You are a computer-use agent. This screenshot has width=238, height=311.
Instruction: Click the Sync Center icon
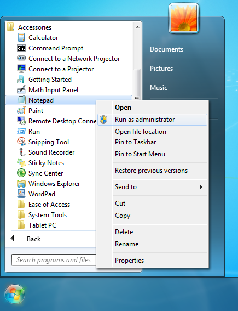[21, 173]
